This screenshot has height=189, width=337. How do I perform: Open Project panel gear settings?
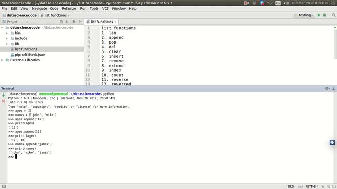click(x=74, y=22)
